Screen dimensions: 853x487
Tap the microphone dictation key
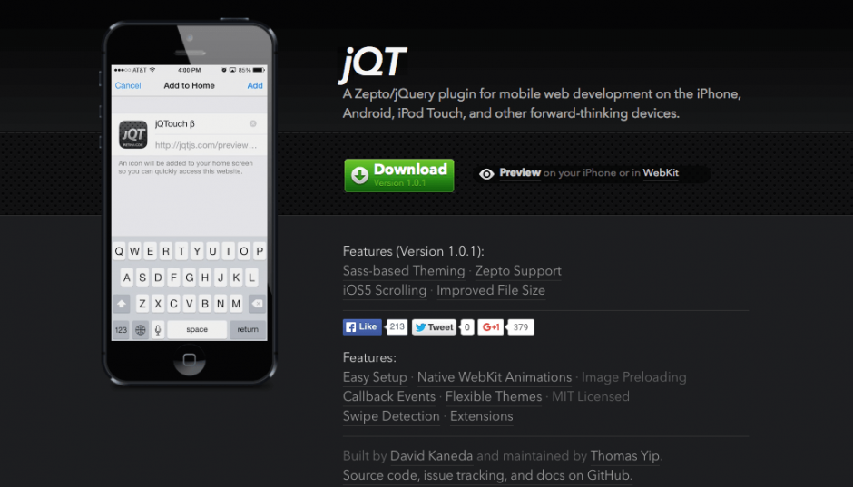(x=158, y=330)
